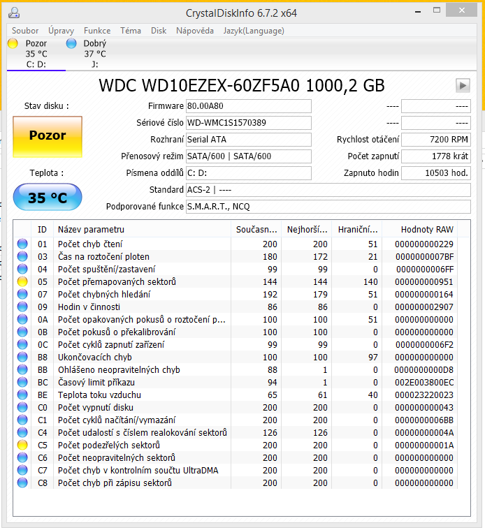
Task: Click the Firmware field 80.00A80
Action: coord(249,106)
